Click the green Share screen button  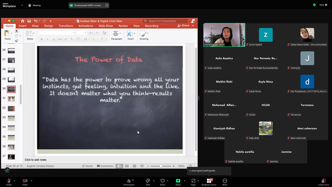pos(178,181)
